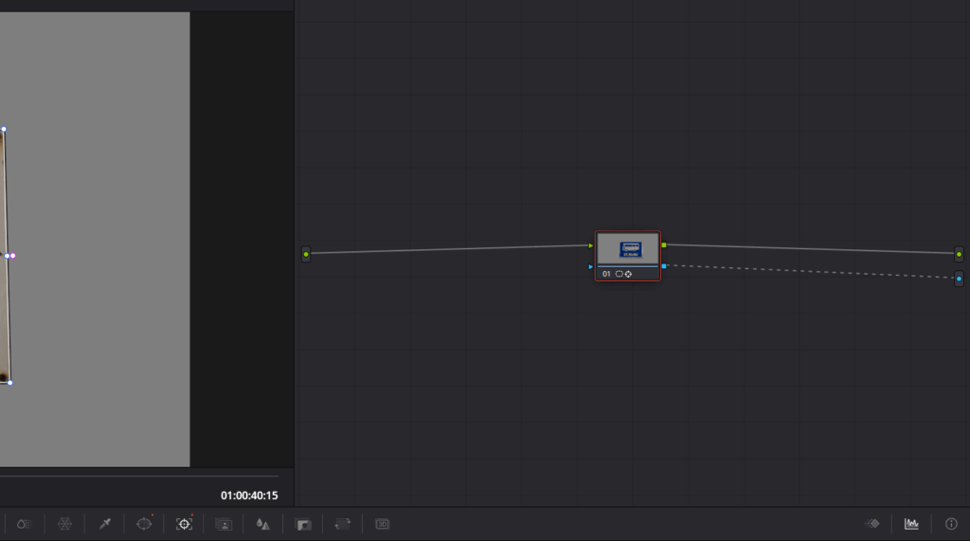Click the viewer timecode 01:00:40:15

(x=249, y=496)
